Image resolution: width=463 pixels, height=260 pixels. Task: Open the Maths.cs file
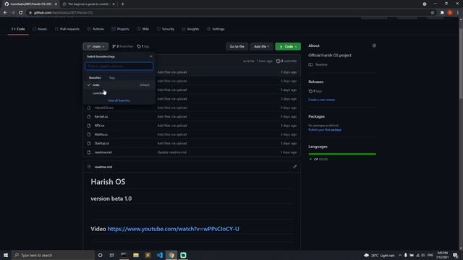click(x=101, y=134)
